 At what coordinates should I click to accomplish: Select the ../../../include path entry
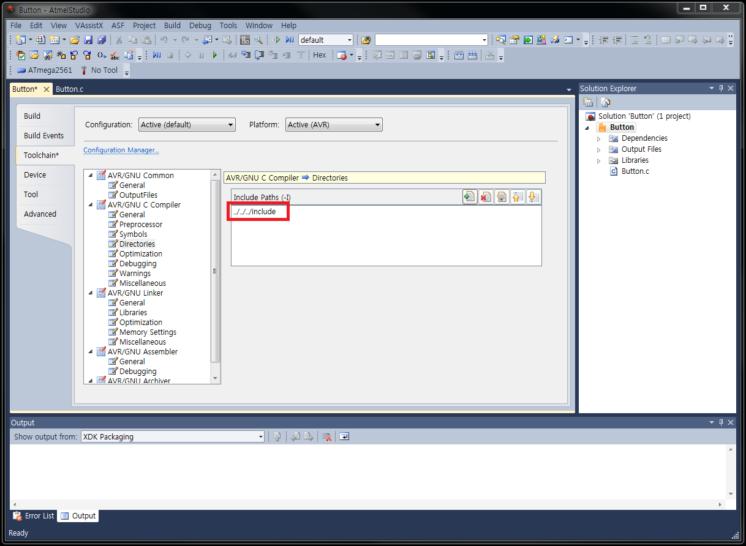tap(254, 212)
